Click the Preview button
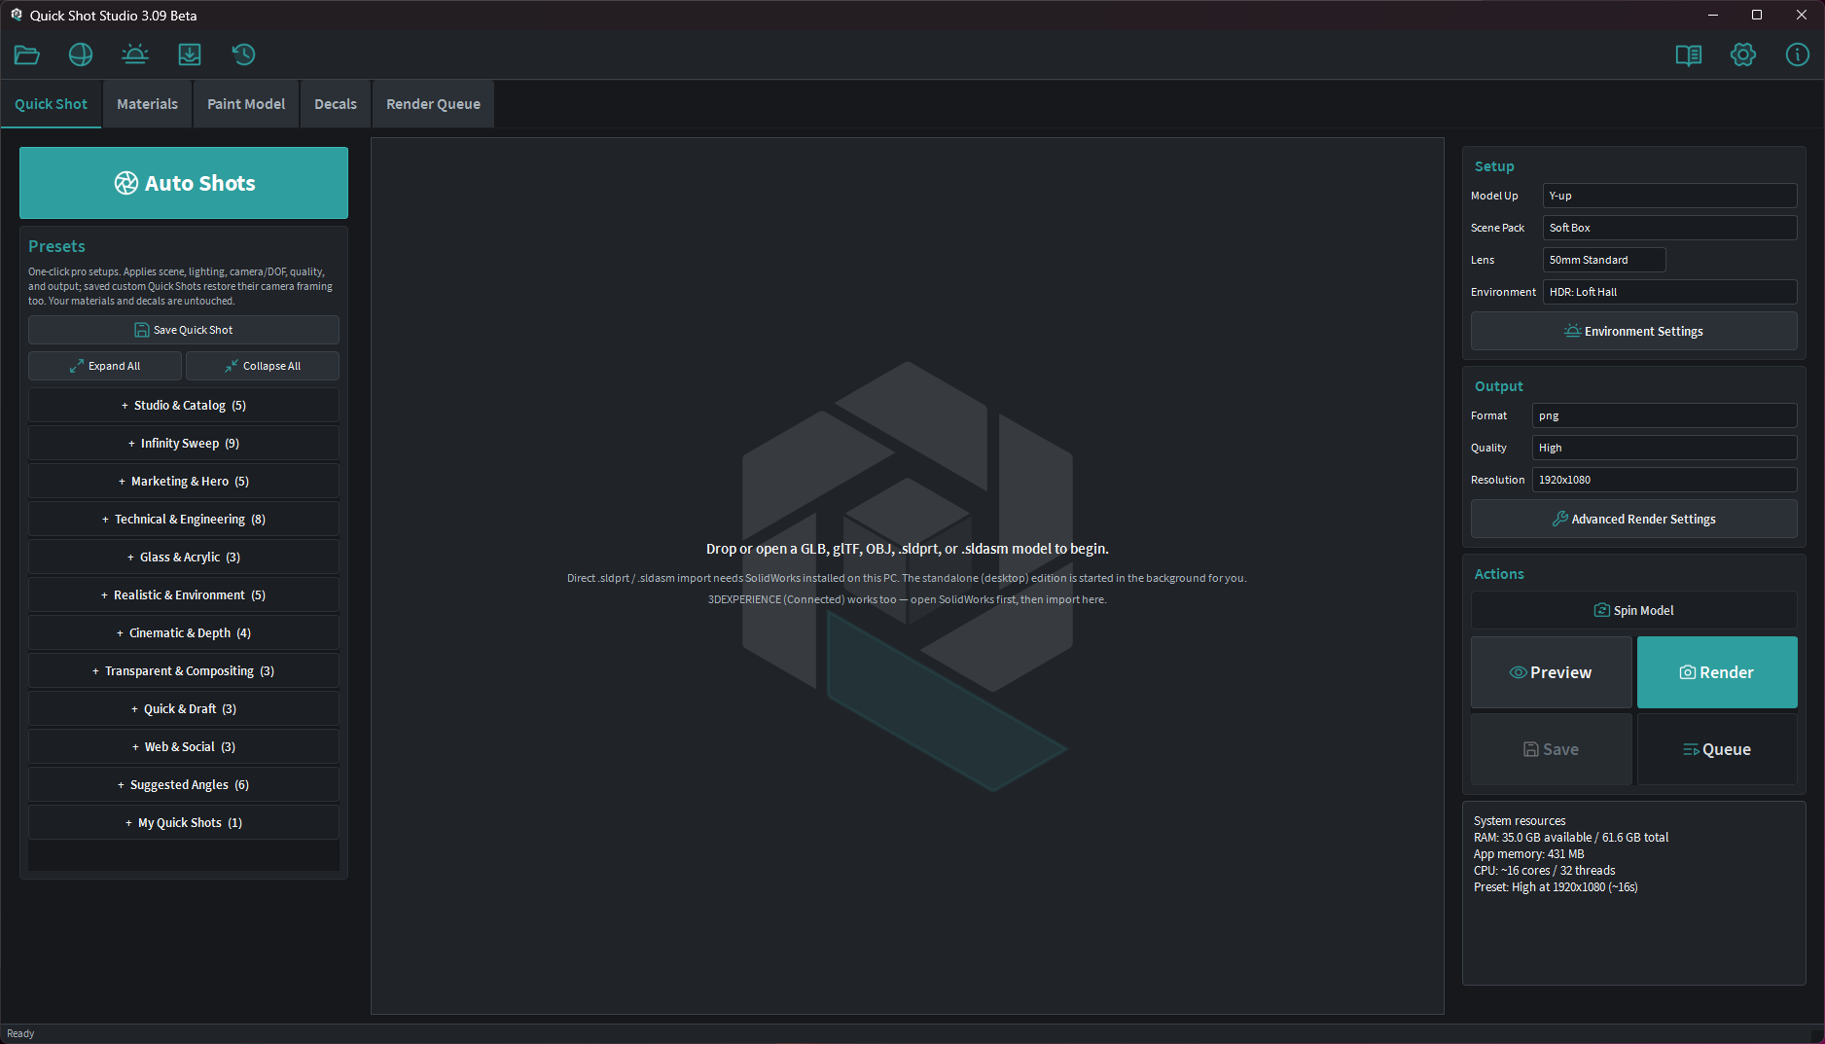Screen dimensions: 1825x1044 pyautogui.click(x=1552, y=672)
